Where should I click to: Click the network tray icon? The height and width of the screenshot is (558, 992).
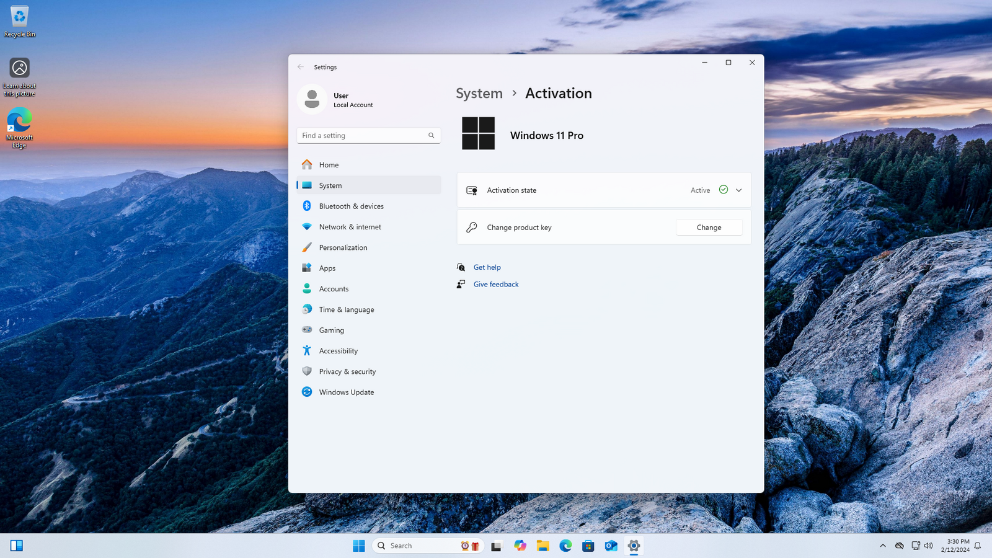tap(916, 546)
